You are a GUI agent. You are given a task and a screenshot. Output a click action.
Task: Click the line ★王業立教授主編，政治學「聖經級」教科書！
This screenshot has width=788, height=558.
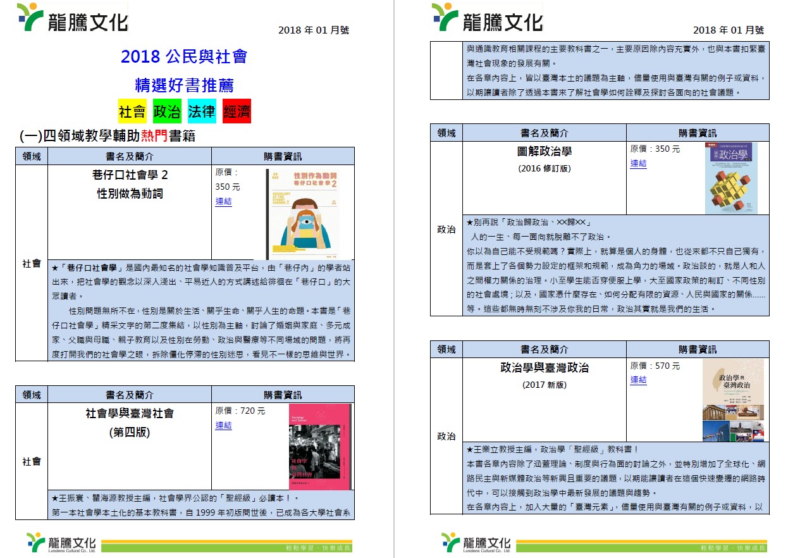(x=553, y=450)
